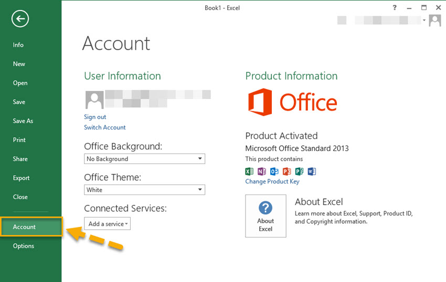Screen dimensions: 446x282
Task: Click the This product contains label
Action: coord(274,159)
